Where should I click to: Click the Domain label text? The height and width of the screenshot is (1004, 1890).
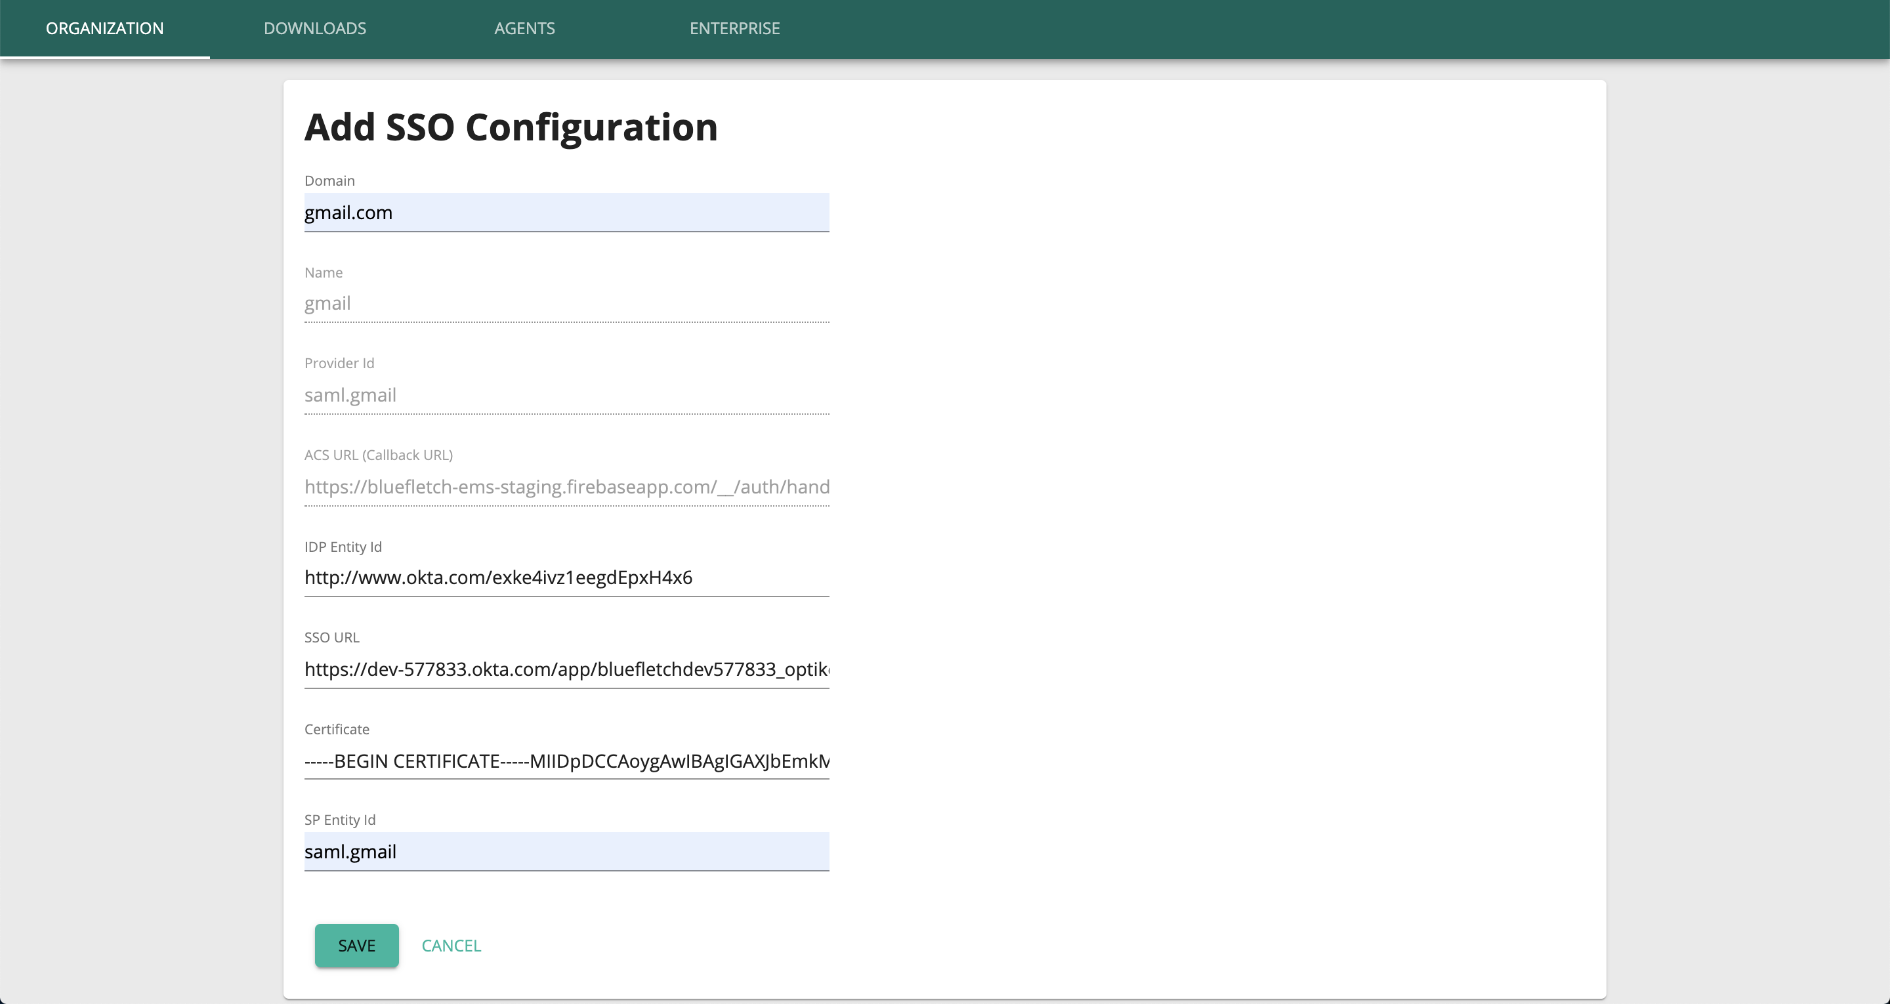point(329,180)
